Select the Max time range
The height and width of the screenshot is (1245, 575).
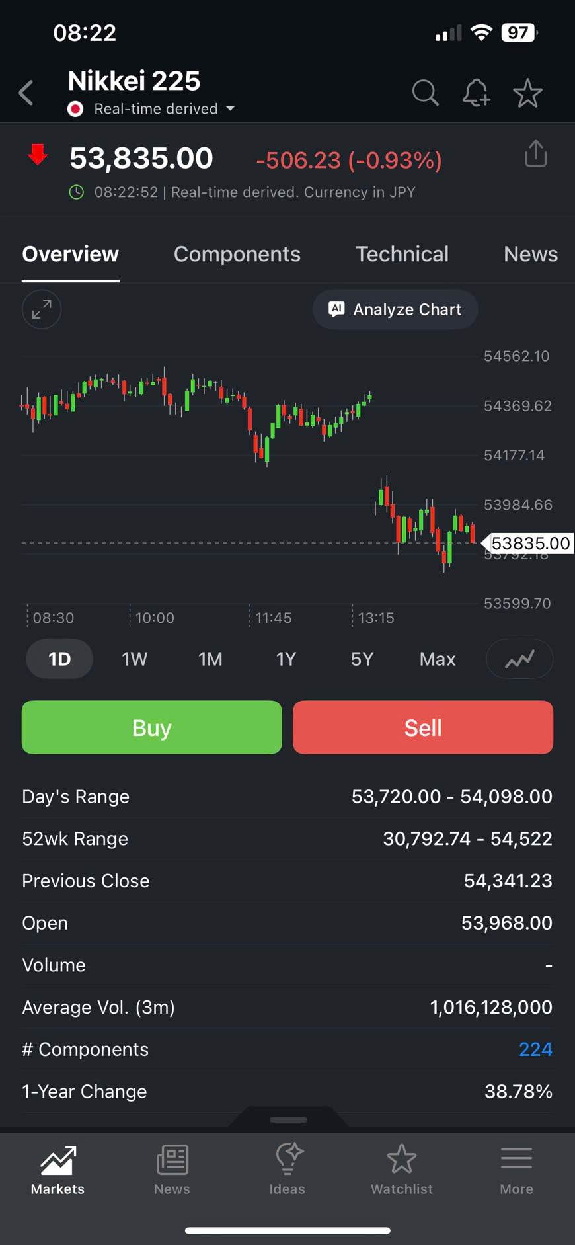click(x=438, y=659)
